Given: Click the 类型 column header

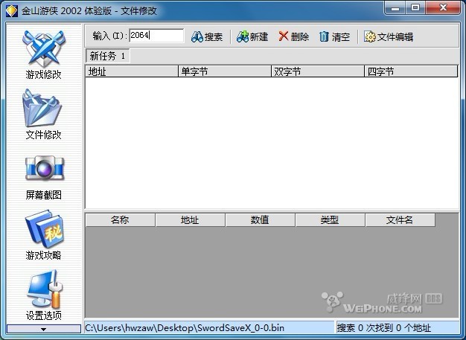Looking at the screenshot, I should 331,220.
